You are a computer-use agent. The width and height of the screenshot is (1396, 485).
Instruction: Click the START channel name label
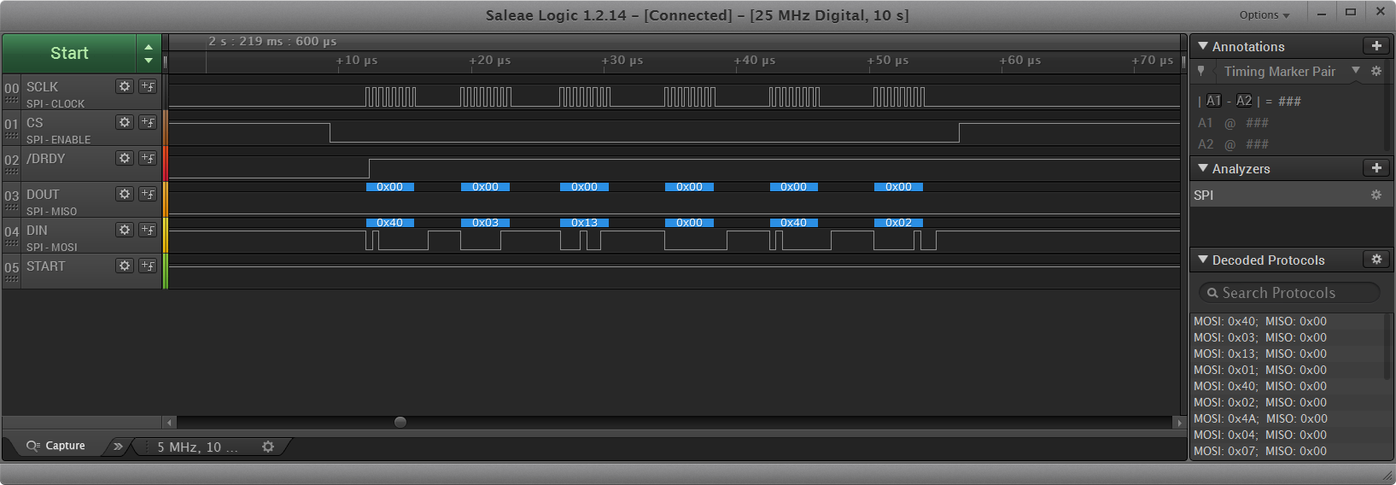pos(45,266)
